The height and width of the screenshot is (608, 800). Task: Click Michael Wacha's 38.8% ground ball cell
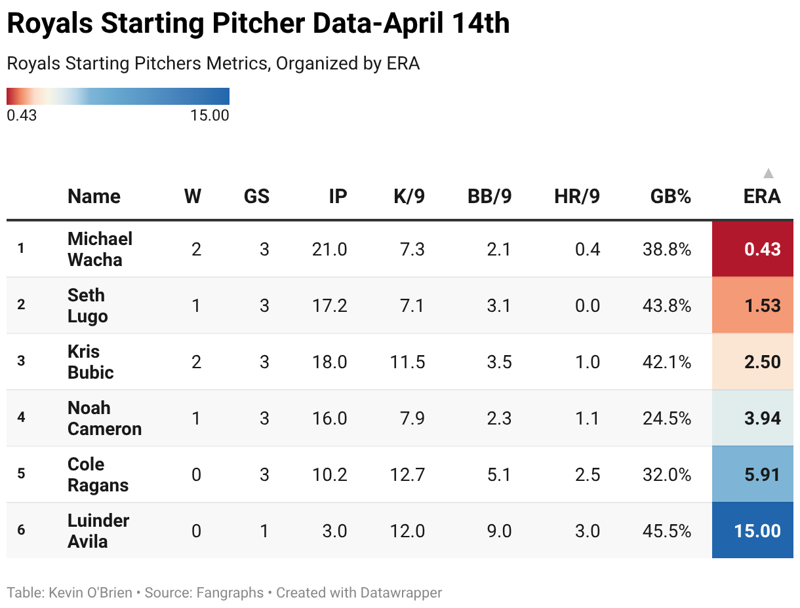point(667,249)
